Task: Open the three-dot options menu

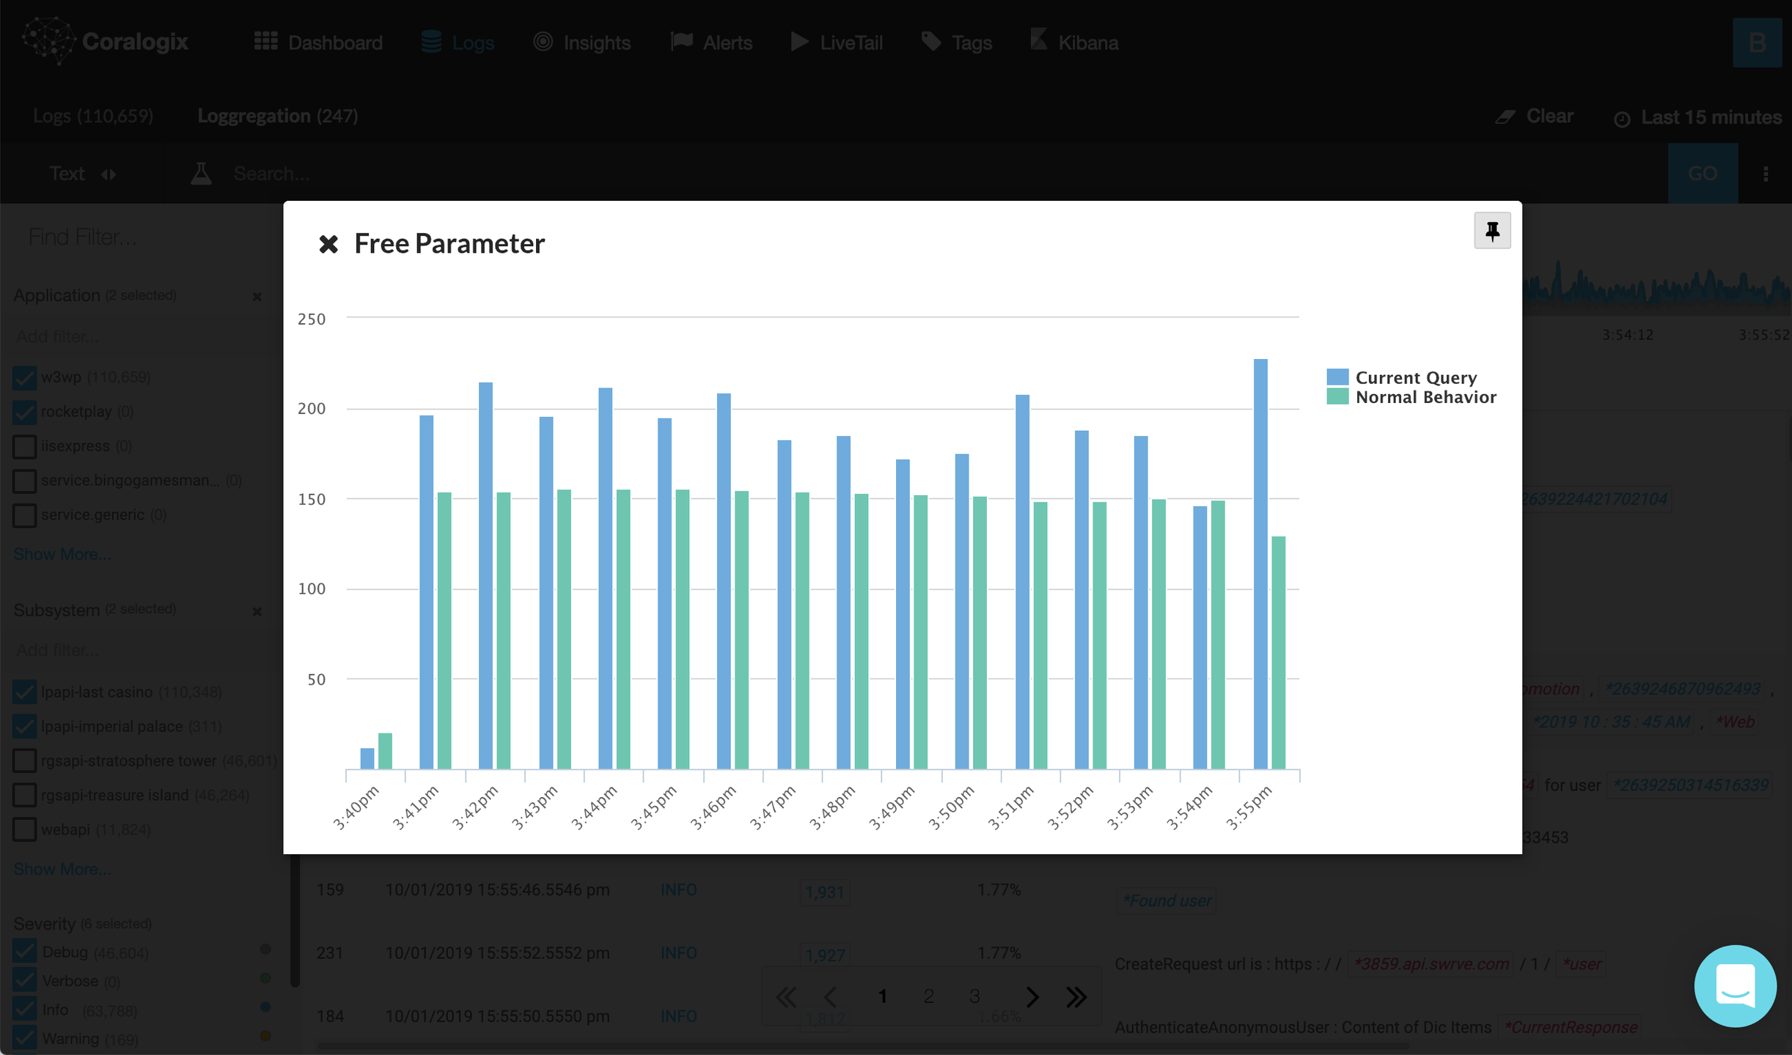Action: coord(1766,174)
